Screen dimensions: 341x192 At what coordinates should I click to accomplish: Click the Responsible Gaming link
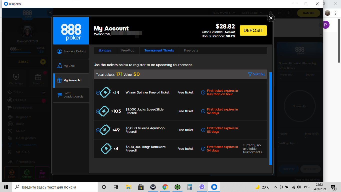click(307, 180)
